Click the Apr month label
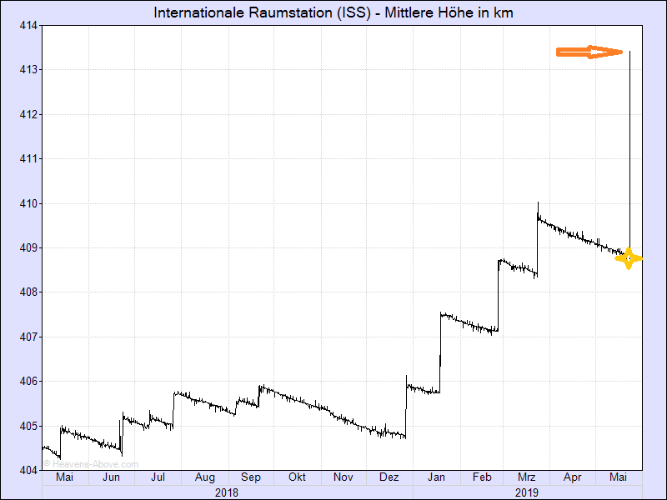Viewport: 667px width, 500px height. (x=572, y=477)
